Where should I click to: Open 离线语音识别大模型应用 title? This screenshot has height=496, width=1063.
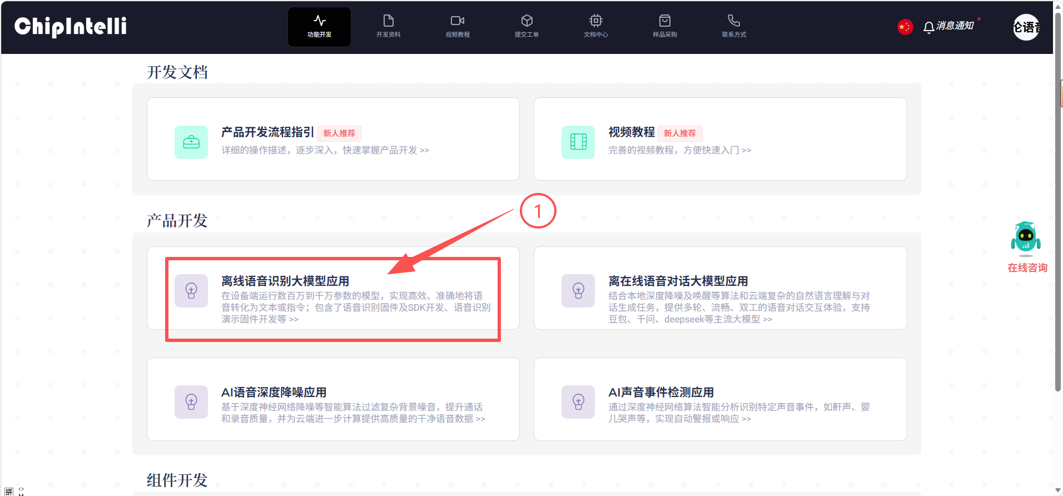[x=285, y=281]
